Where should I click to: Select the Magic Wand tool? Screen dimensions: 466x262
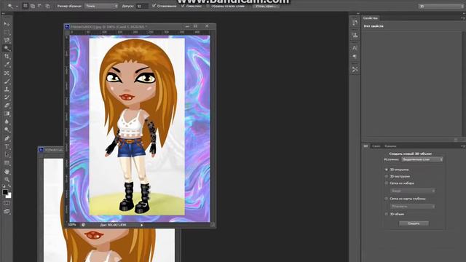click(x=7, y=48)
